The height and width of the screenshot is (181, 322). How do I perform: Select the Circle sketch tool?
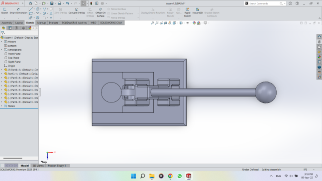38,9
